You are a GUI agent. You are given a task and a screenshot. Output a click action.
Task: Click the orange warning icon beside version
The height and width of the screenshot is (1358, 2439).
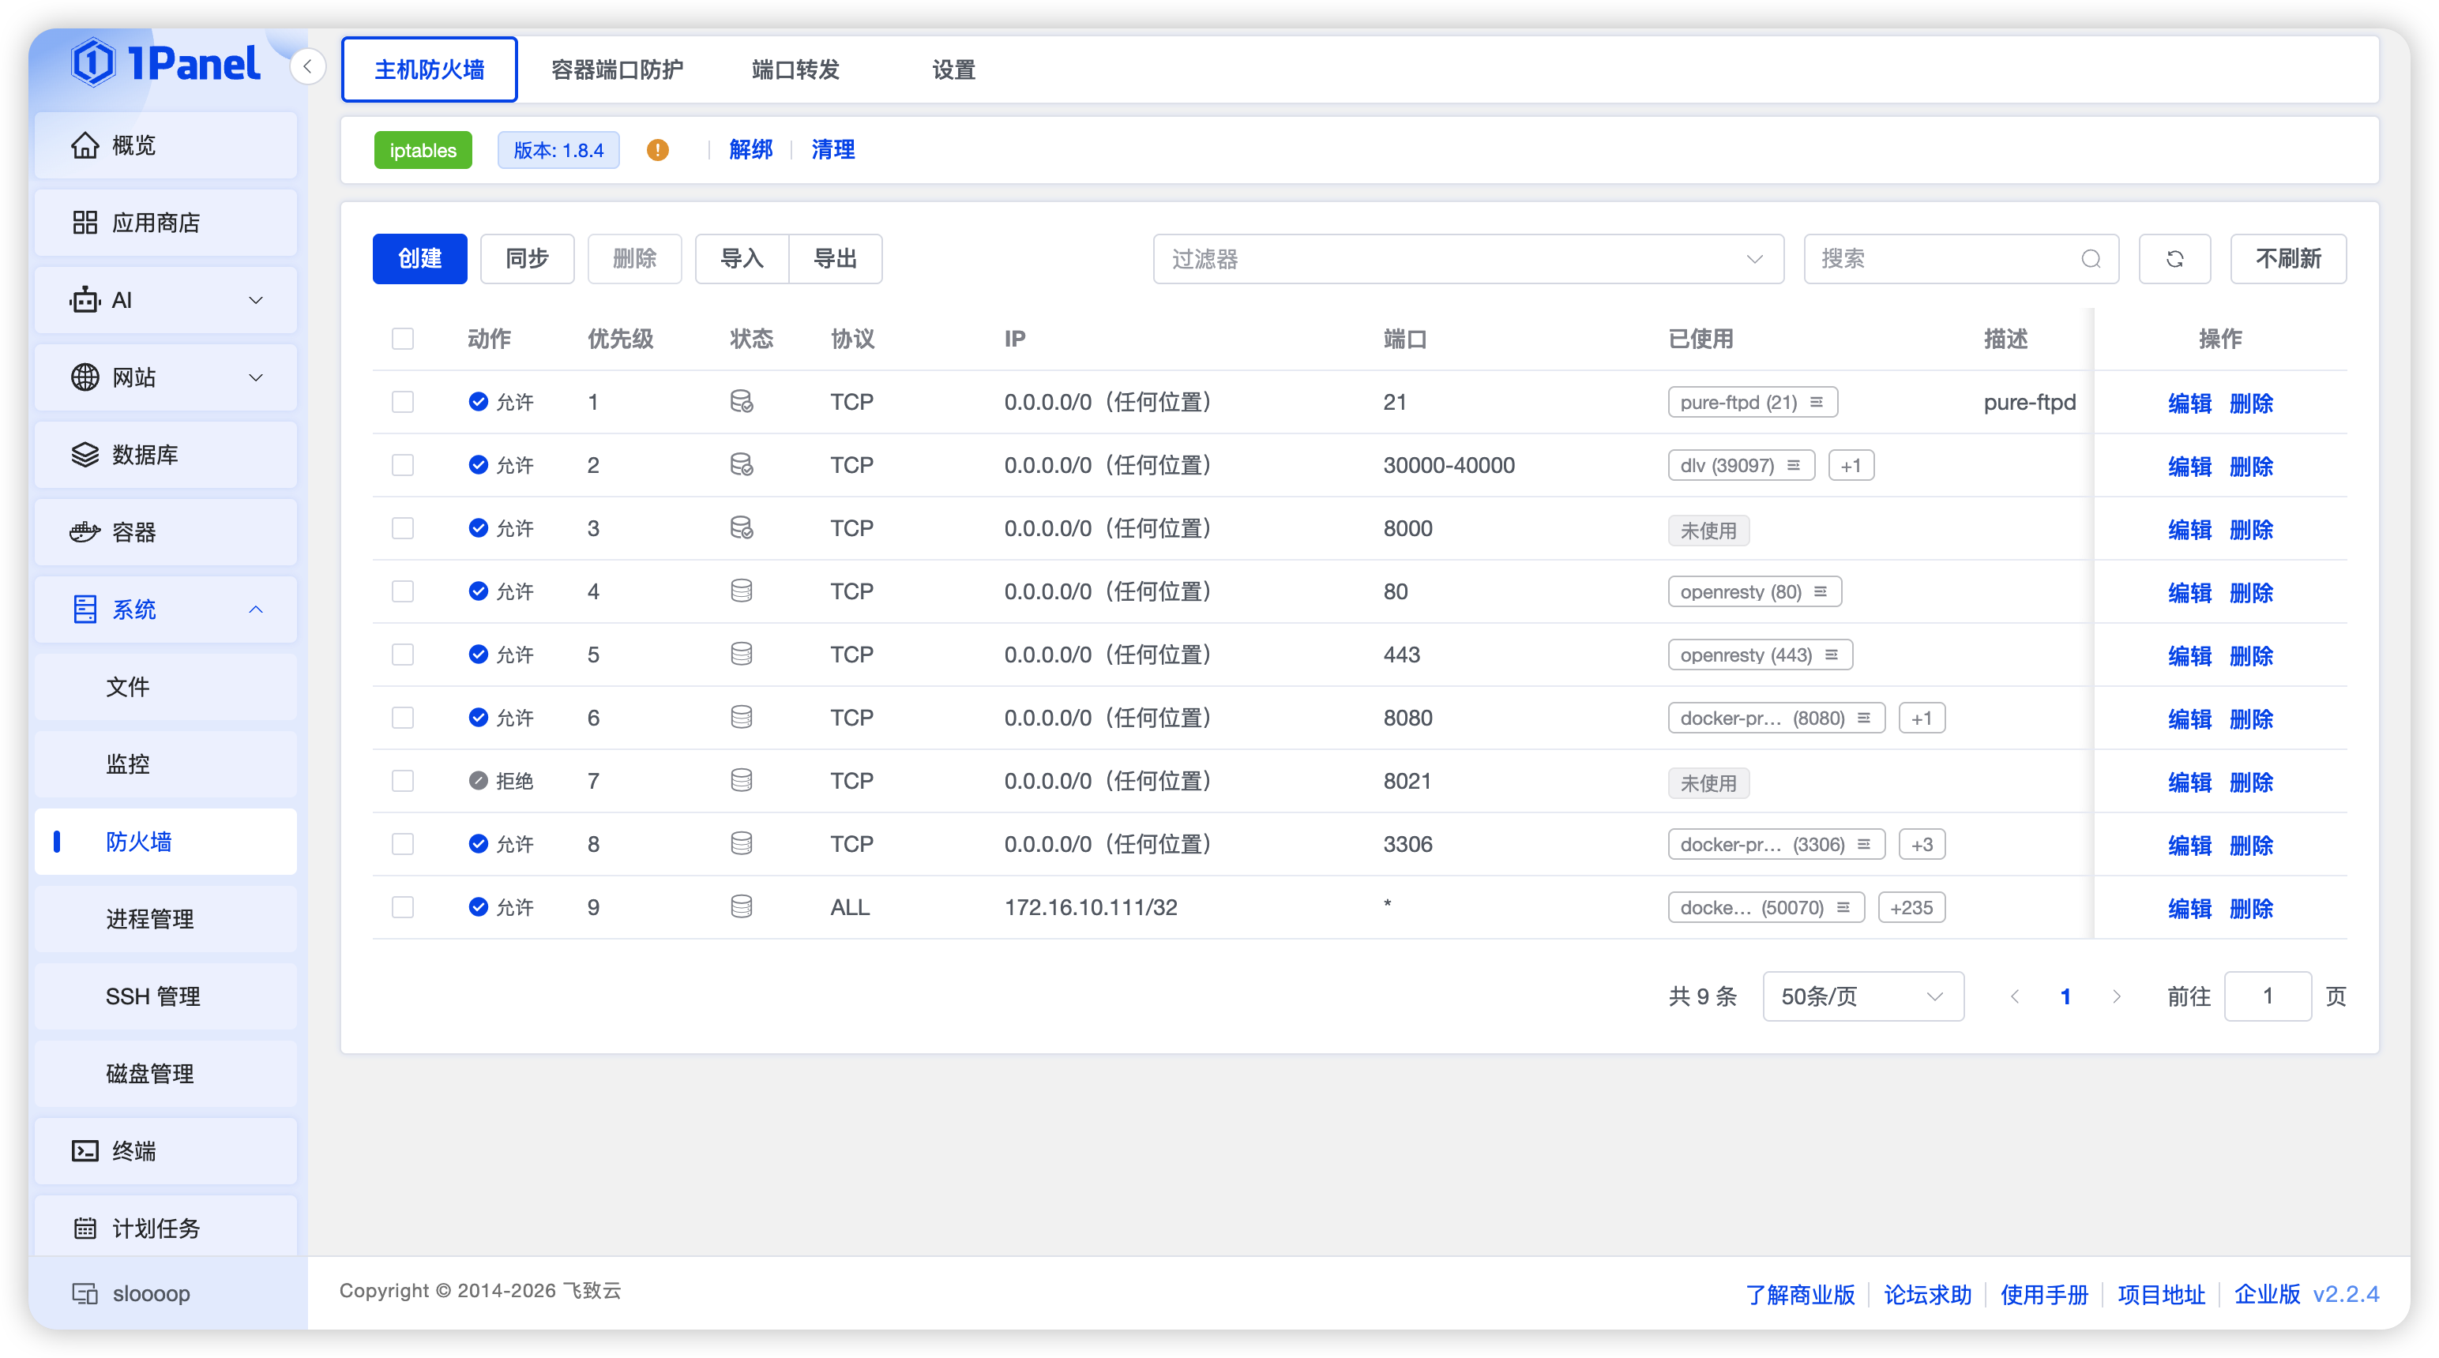point(658,151)
